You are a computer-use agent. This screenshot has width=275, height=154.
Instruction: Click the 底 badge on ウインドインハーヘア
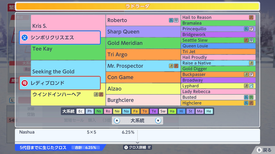coord(101,94)
